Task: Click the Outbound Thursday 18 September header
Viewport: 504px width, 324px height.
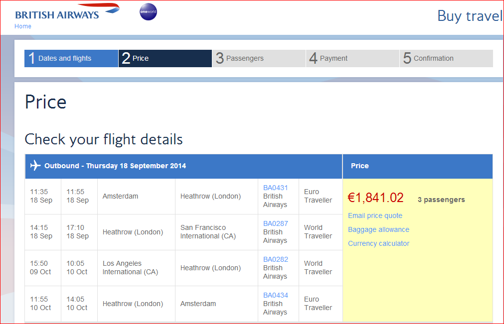Action: (115, 166)
